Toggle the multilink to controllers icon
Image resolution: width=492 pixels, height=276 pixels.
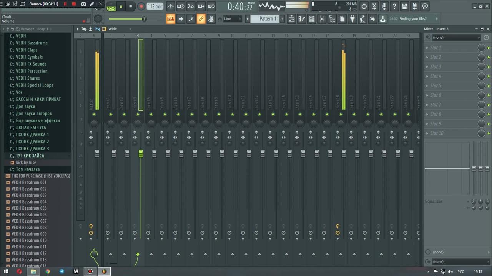201,19
